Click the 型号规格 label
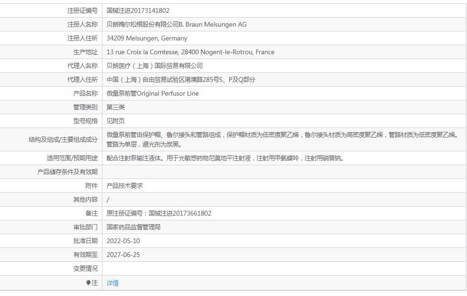Image resolution: width=467 pixels, height=296 pixels. tap(85, 121)
